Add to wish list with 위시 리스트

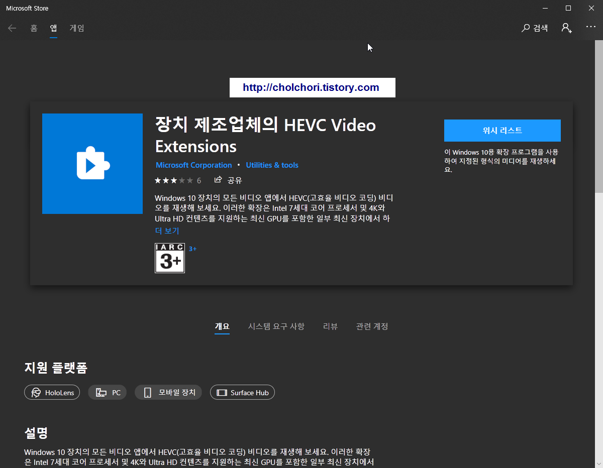coord(502,131)
